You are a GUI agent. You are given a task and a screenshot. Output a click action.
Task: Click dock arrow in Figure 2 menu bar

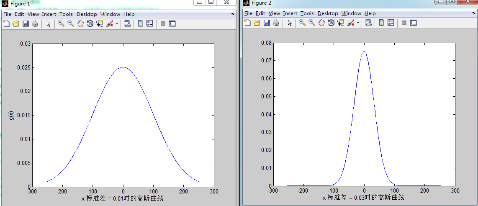coord(473,13)
